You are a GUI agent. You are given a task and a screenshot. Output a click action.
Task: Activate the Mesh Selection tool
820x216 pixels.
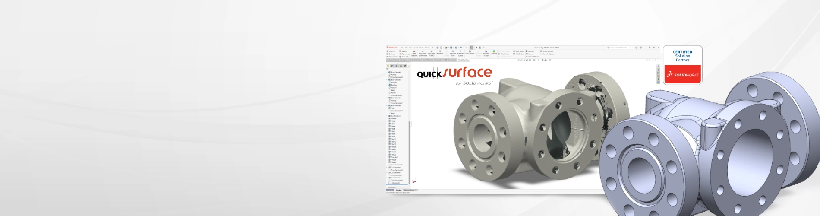pos(414,54)
